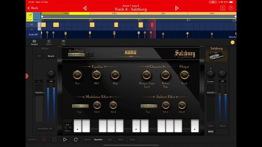Step to next sound program
Screen dimensions: 262x147
pyautogui.click(x=91, y=54)
